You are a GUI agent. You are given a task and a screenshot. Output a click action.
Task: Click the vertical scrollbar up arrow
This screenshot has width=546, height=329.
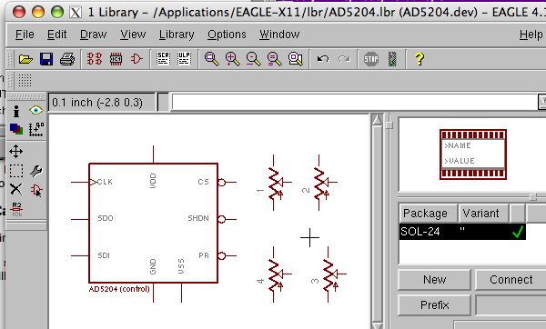pyautogui.click(x=377, y=120)
